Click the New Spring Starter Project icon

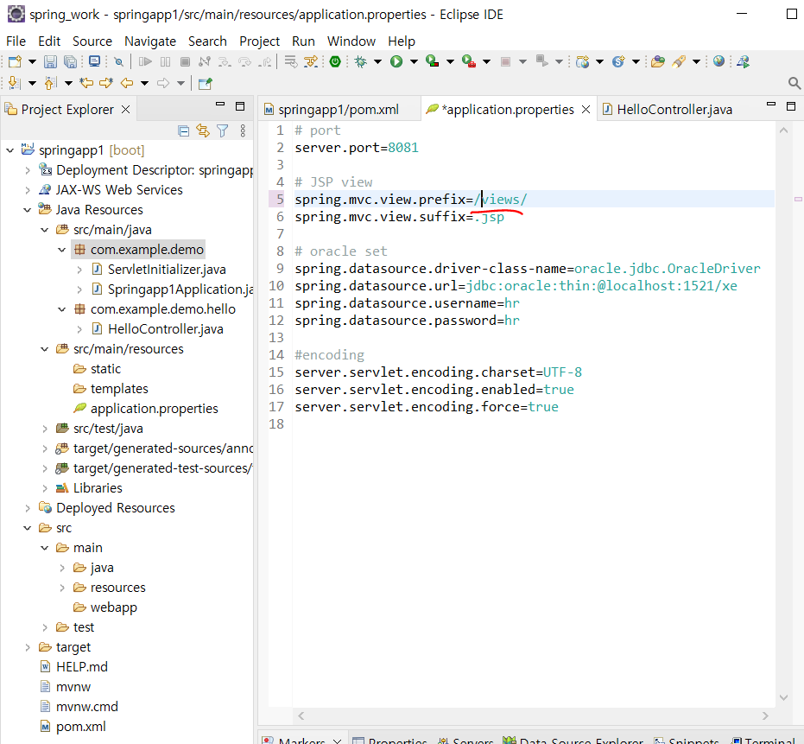pos(618,61)
